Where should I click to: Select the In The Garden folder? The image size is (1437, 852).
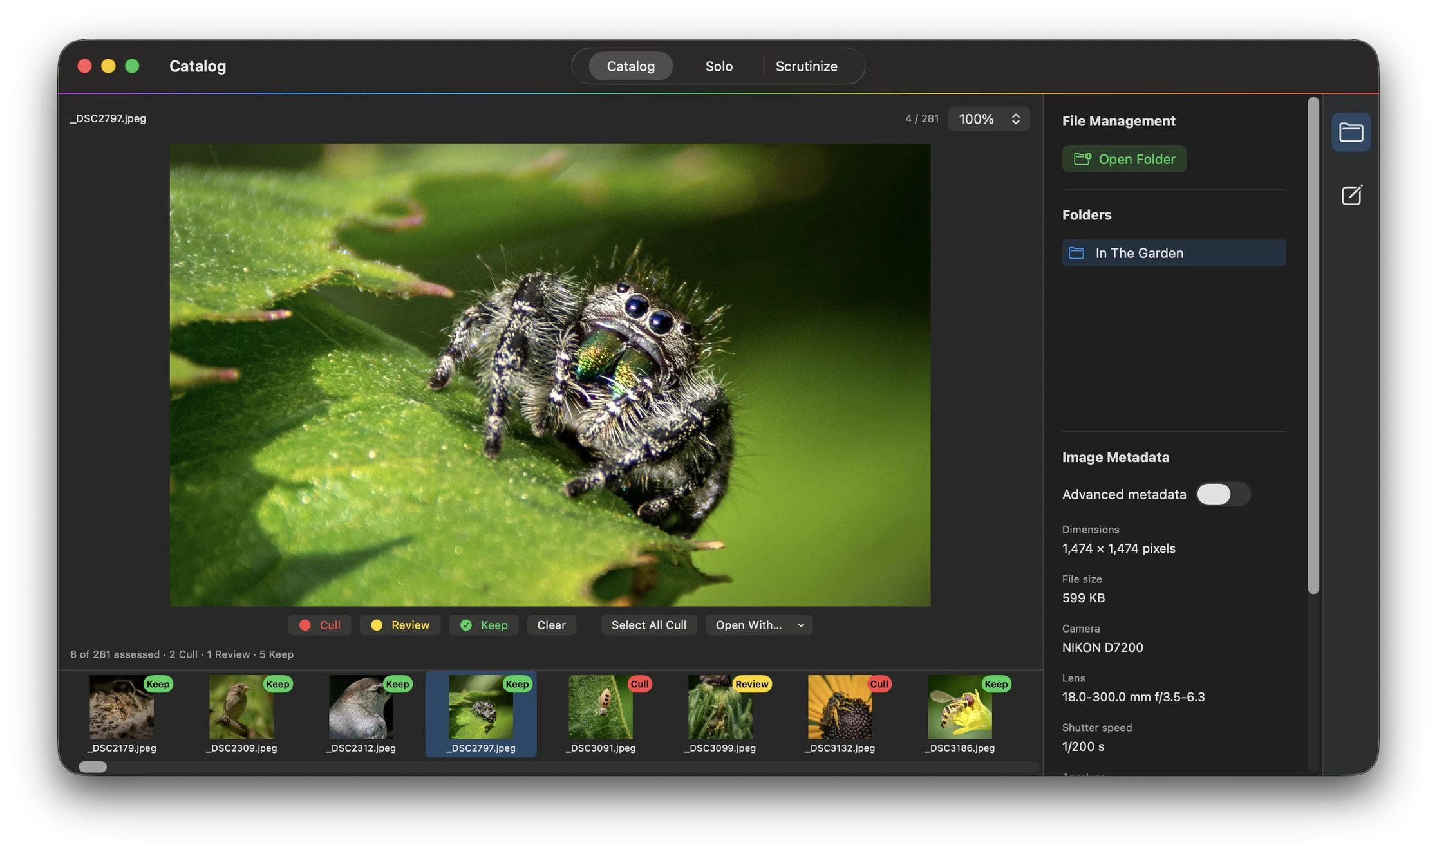click(1174, 253)
